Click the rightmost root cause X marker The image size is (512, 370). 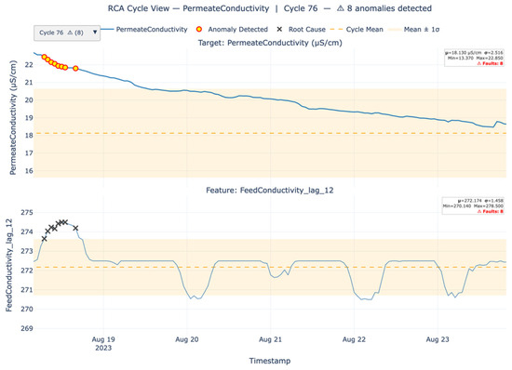coord(75,228)
